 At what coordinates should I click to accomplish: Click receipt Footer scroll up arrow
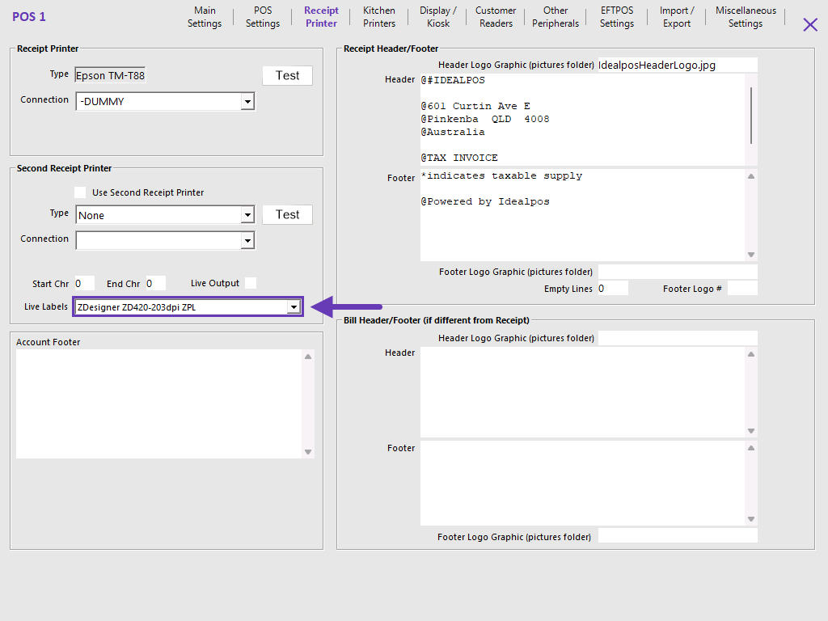click(x=751, y=176)
